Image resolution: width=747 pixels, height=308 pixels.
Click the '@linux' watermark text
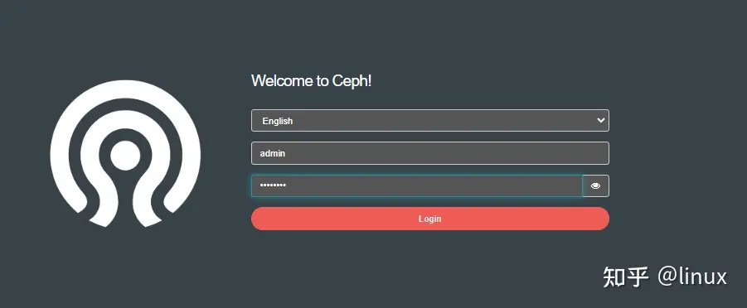[x=692, y=277]
